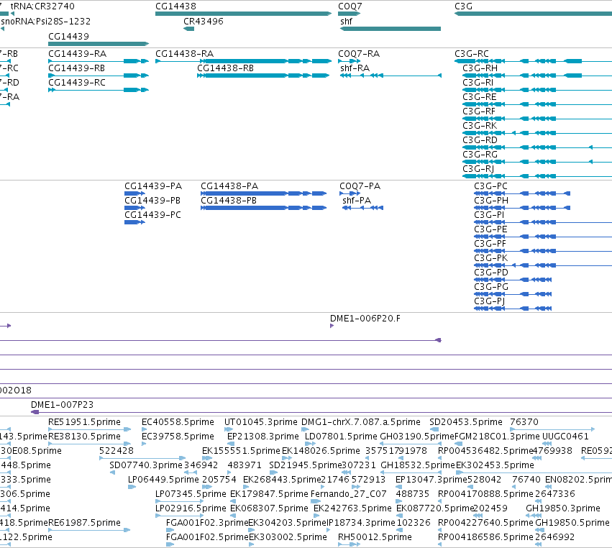Click the UUGC0461 feature label

(565, 436)
